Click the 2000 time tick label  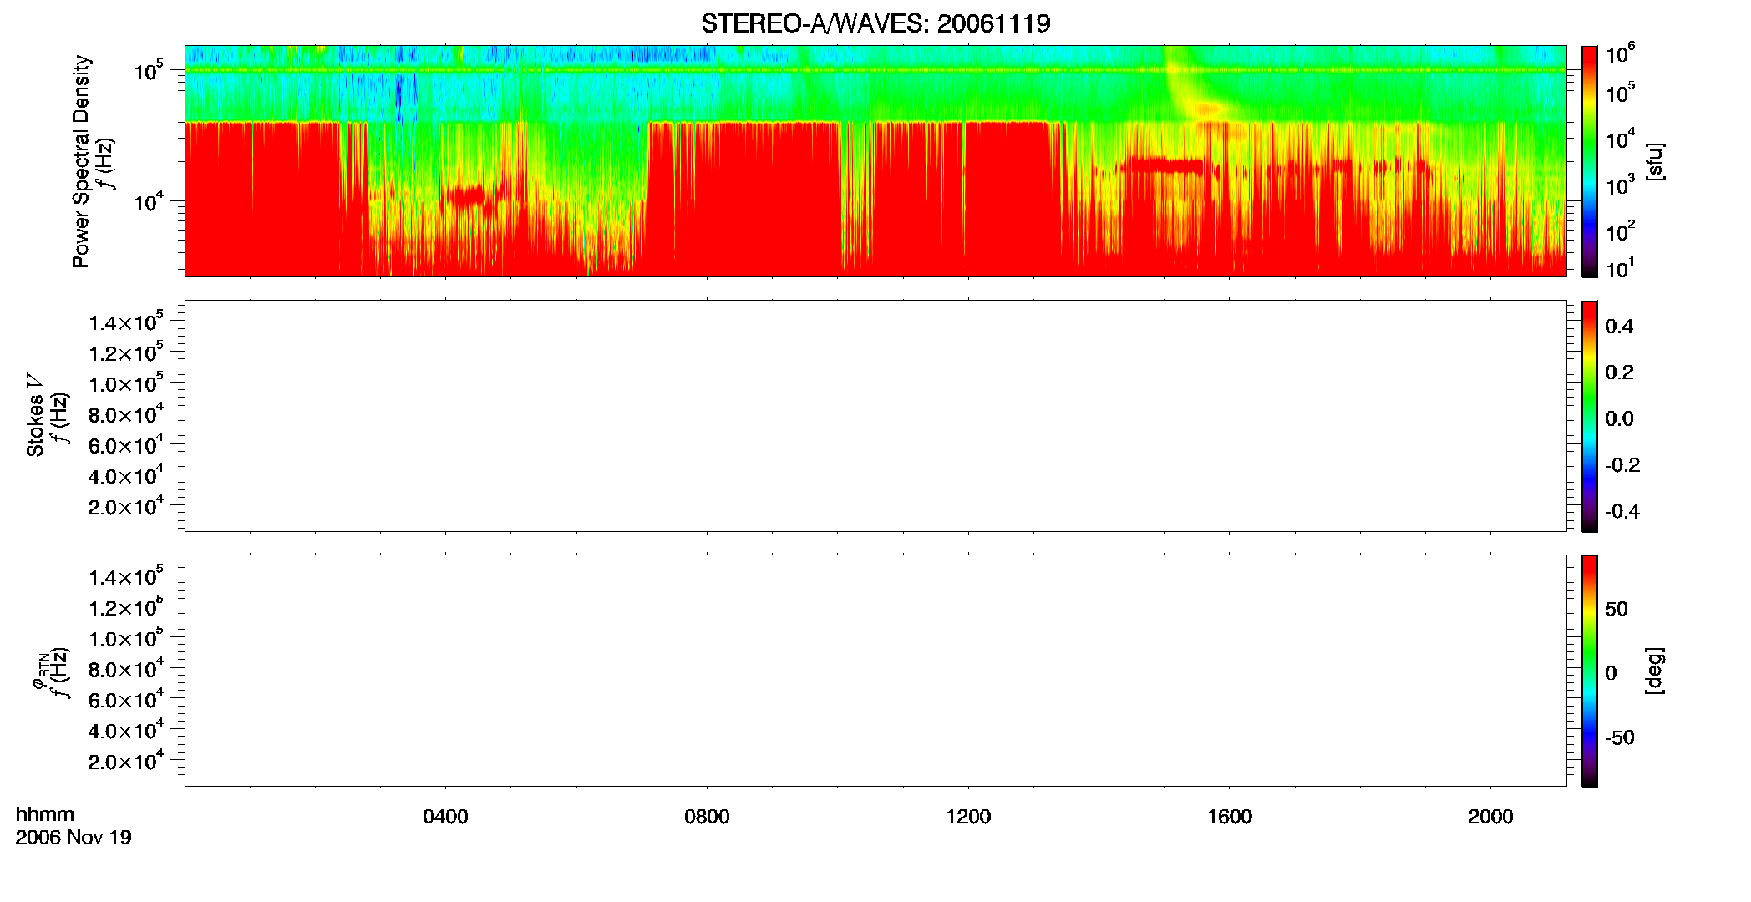coord(1490,817)
